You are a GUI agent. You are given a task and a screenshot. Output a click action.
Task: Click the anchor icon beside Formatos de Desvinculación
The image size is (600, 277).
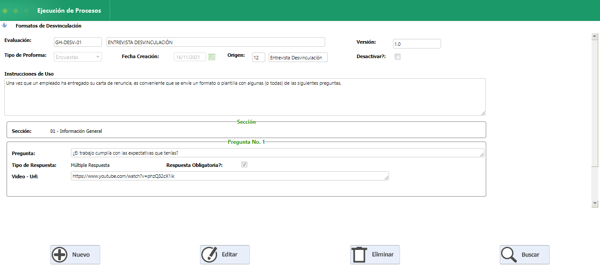5,25
